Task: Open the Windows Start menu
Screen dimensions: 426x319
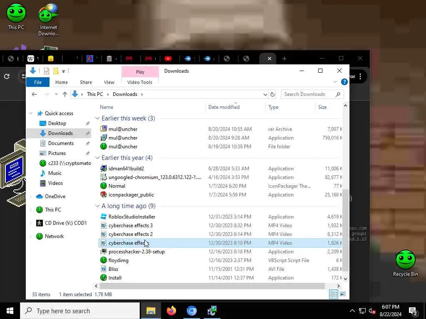Action: [10, 311]
